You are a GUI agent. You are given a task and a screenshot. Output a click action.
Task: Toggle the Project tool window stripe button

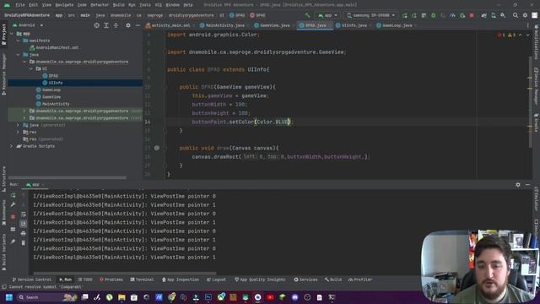point(3,35)
